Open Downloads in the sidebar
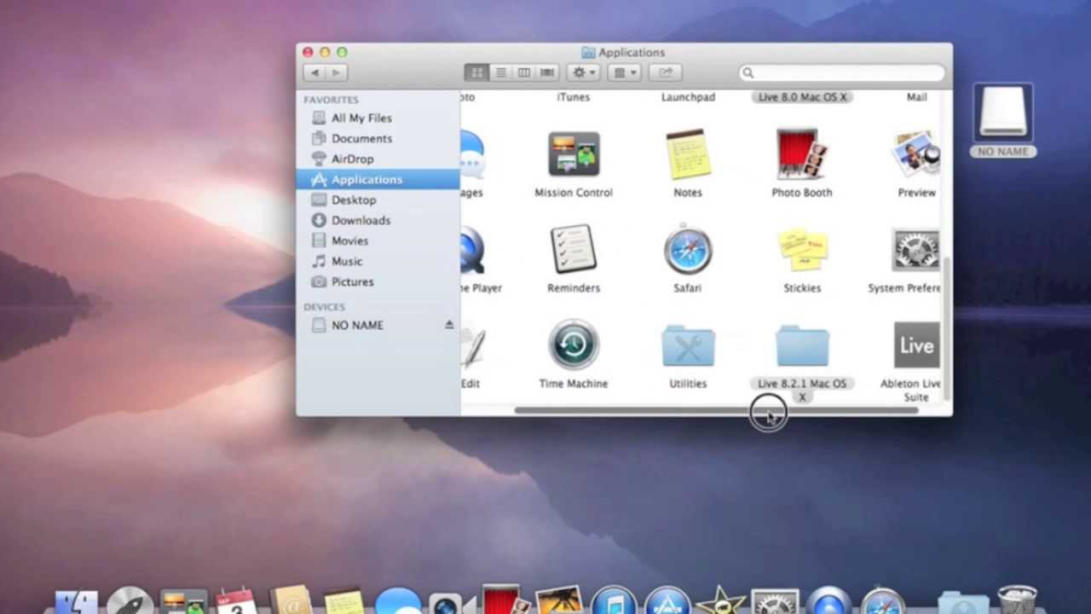 pyautogui.click(x=378, y=220)
